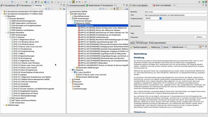
Task: Click the green shield perspective icon at top right
Action: click(x=203, y=2)
